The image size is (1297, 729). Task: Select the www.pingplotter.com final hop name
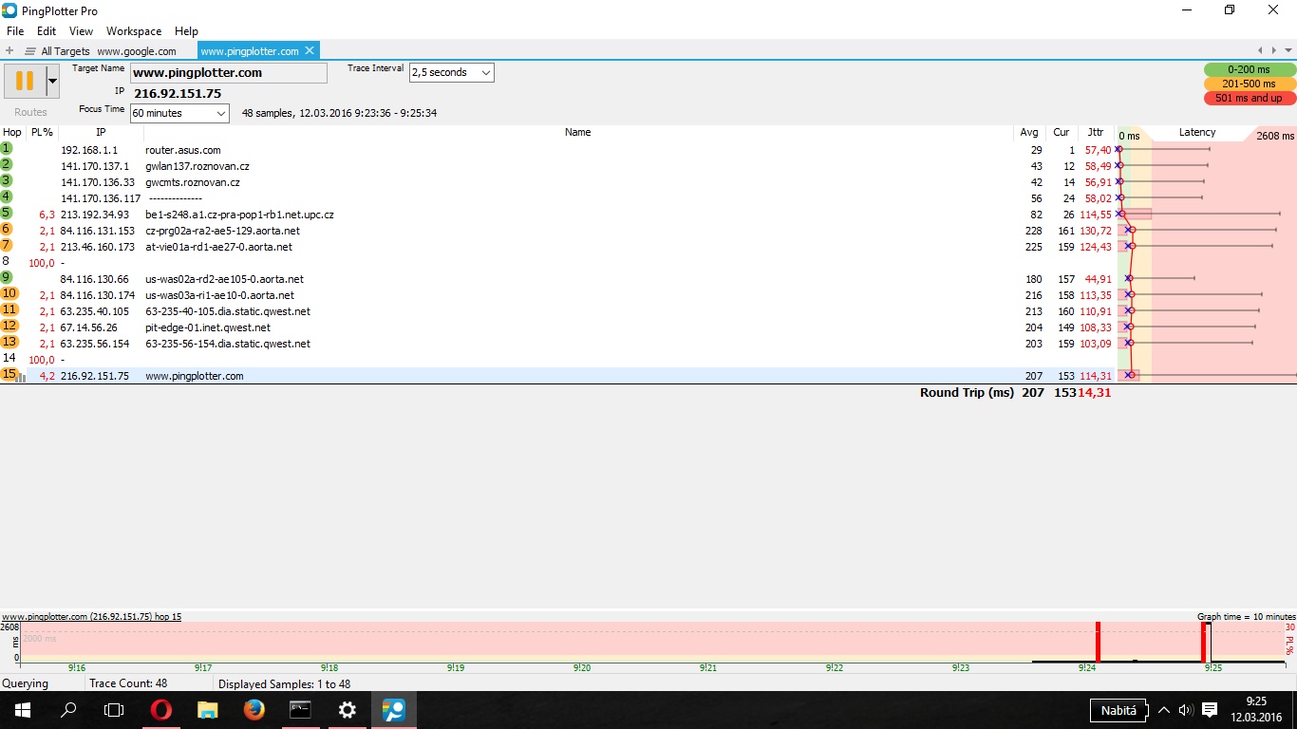(195, 376)
